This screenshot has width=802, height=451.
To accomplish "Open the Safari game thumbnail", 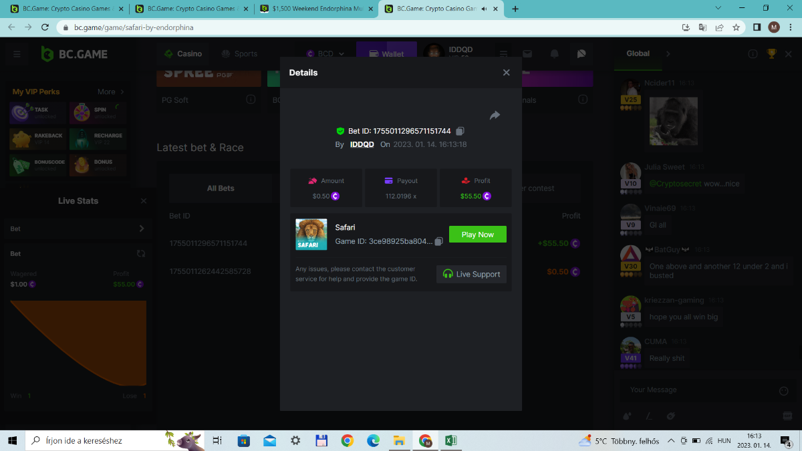I will (x=311, y=235).
